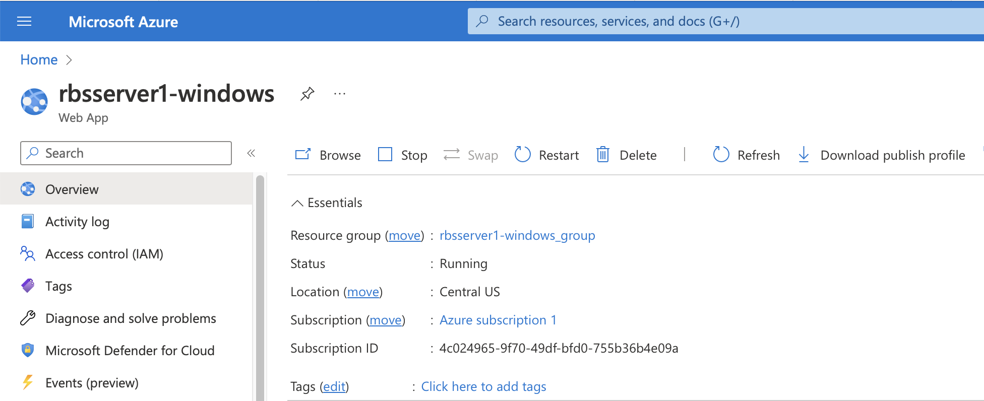Viewport: 984px width, 401px height.
Task: Click the Microsoft Azure logo text
Action: coord(123,22)
